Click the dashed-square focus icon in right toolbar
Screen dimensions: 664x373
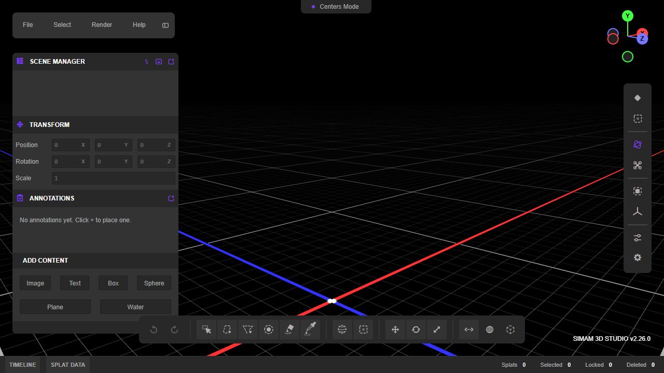[x=638, y=119]
